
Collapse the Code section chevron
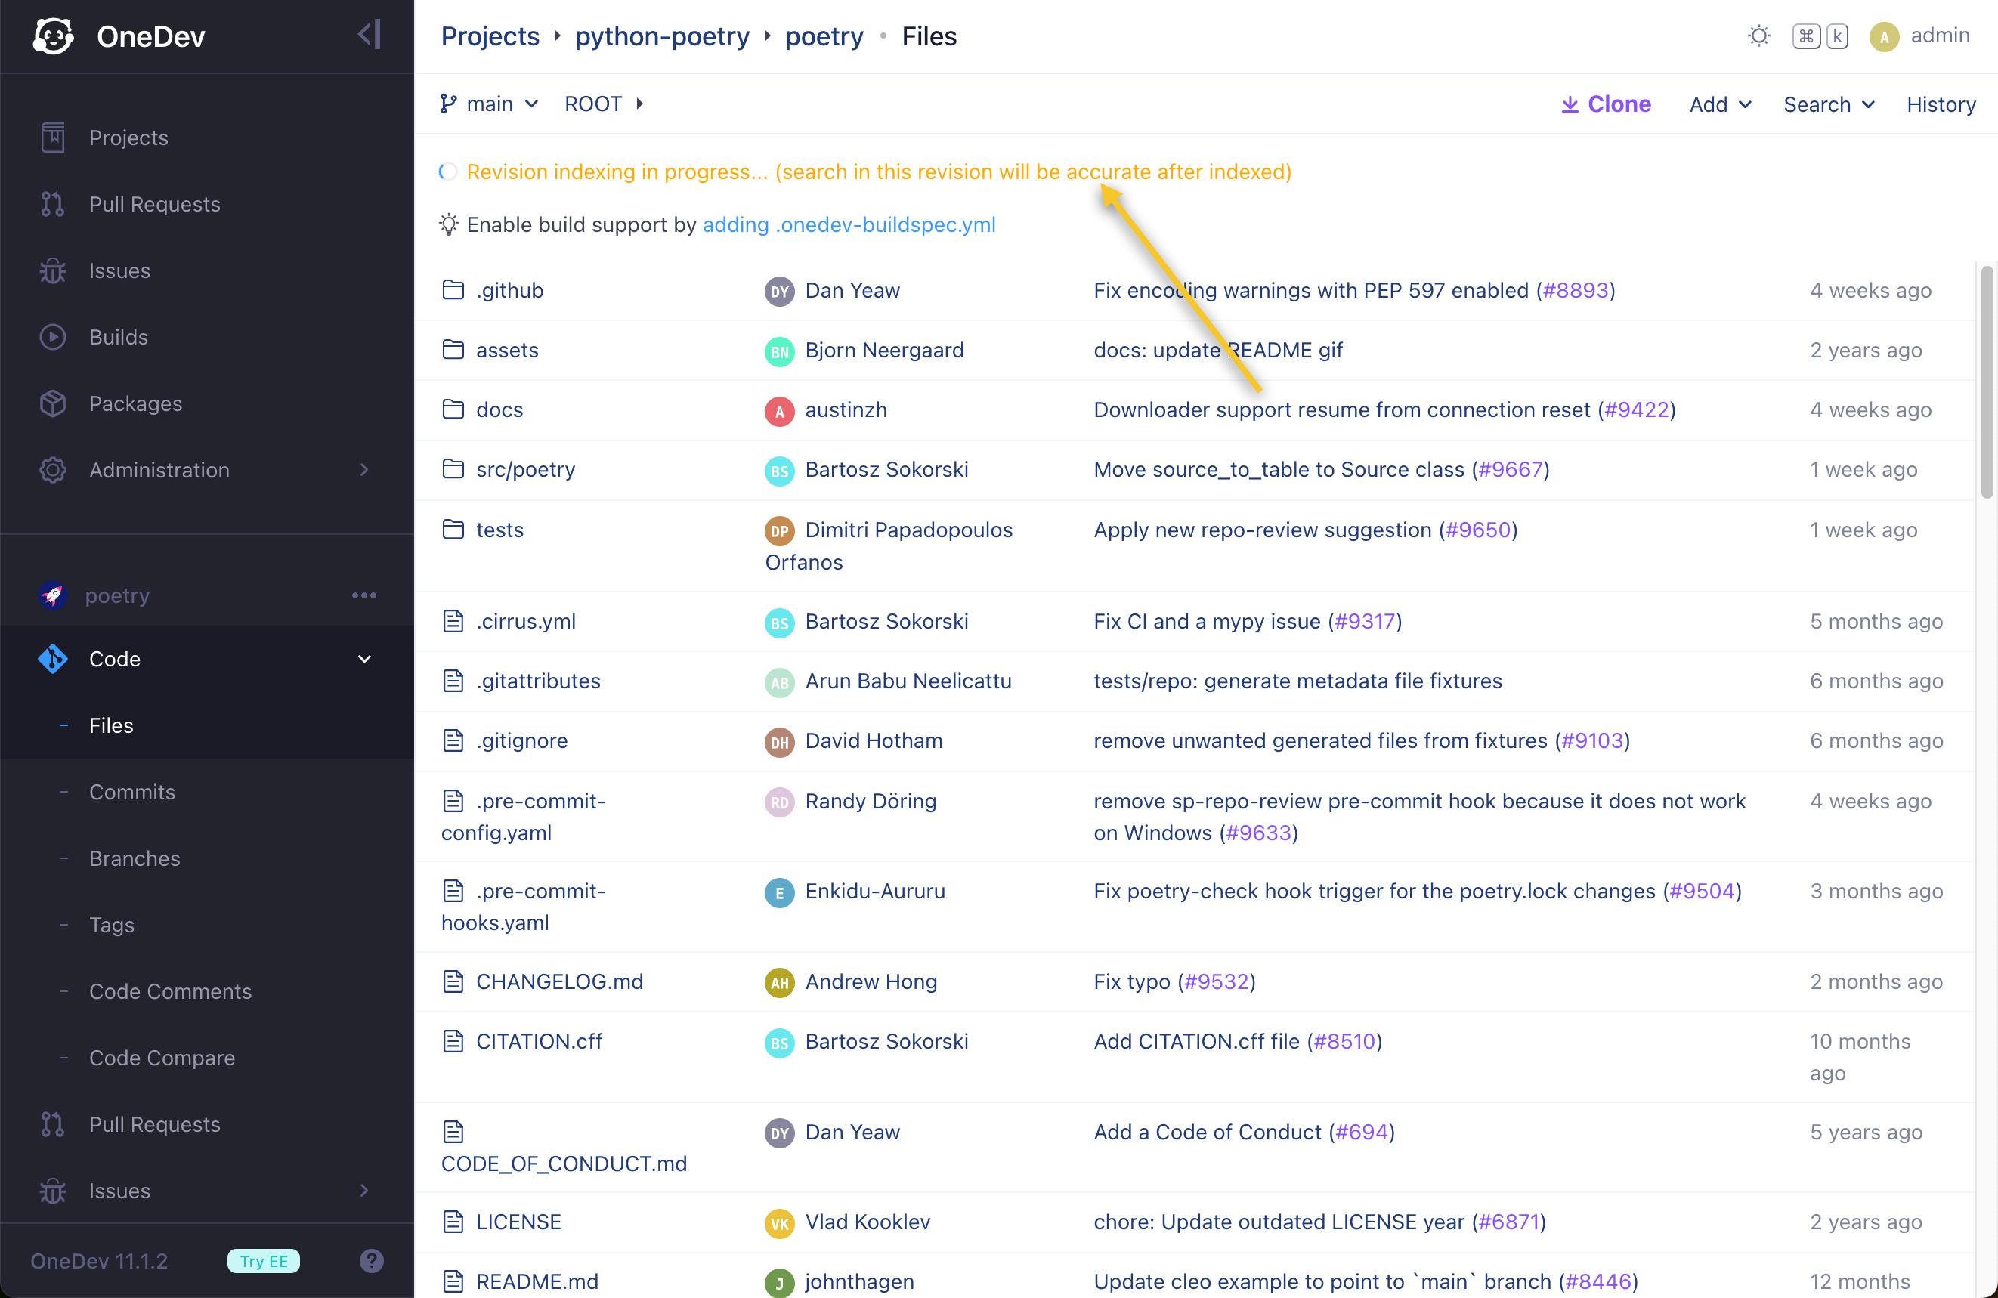pyautogui.click(x=363, y=659)
